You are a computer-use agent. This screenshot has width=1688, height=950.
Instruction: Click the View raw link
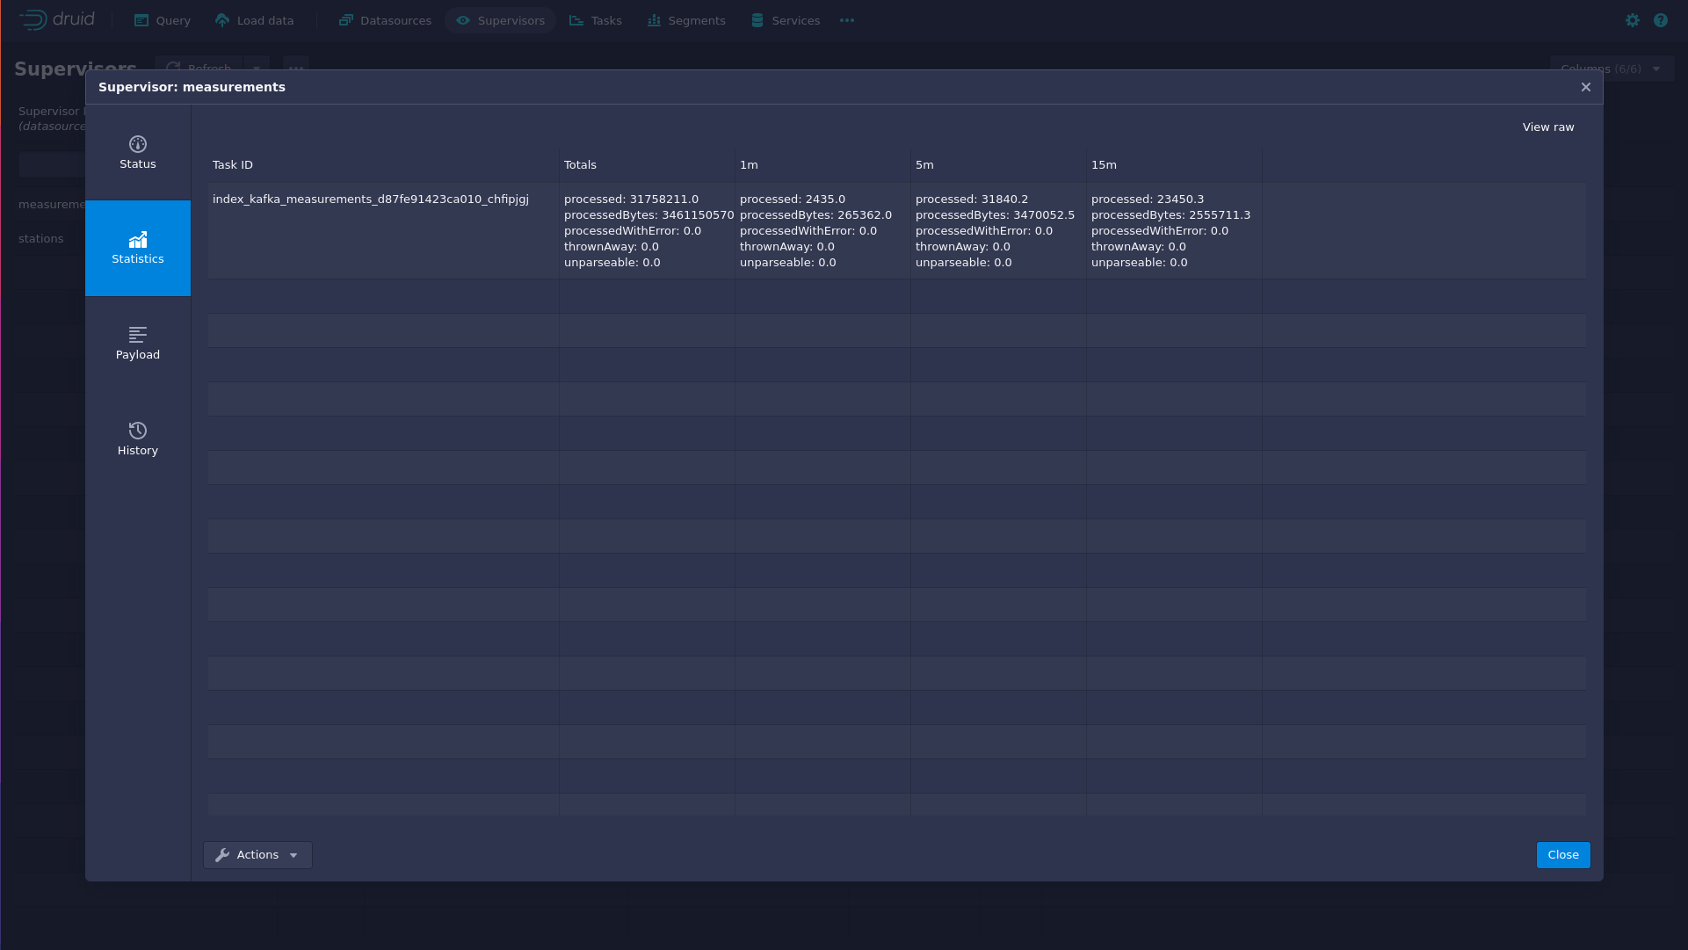(1548, 127)
